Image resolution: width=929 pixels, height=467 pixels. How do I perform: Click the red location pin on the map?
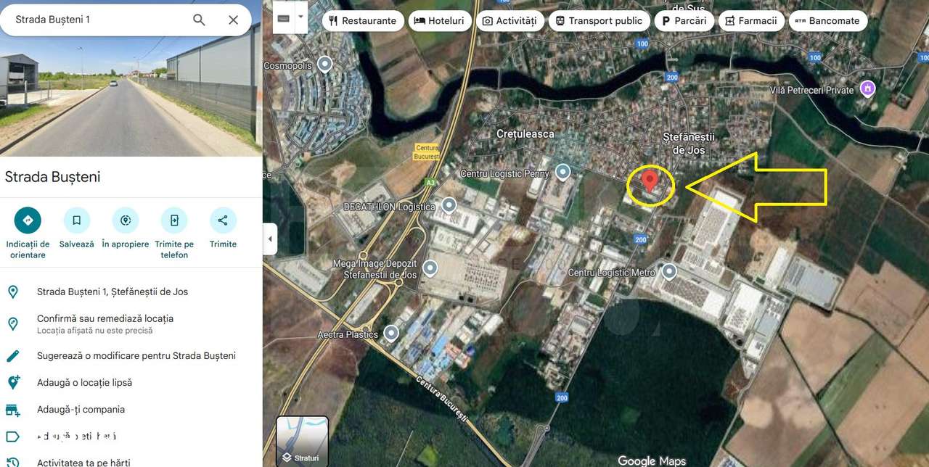tap(650, 181)
